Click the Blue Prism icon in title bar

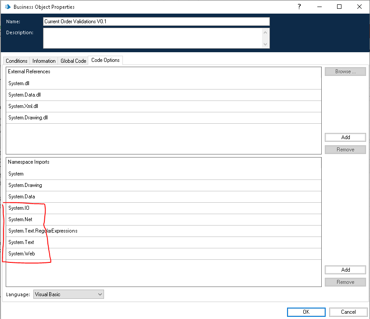(8, 7)
